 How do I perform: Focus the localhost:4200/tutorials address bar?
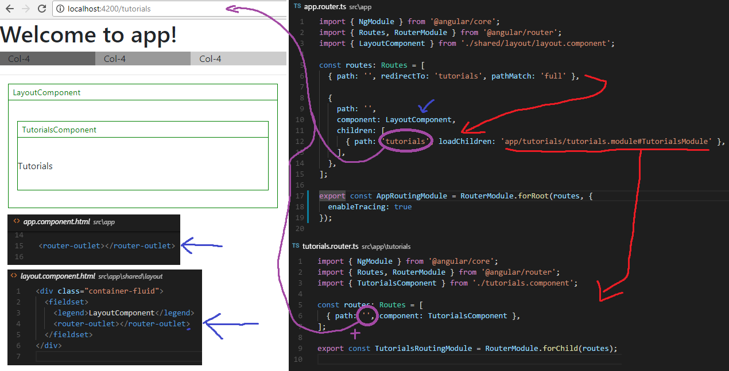click(169, 9)
